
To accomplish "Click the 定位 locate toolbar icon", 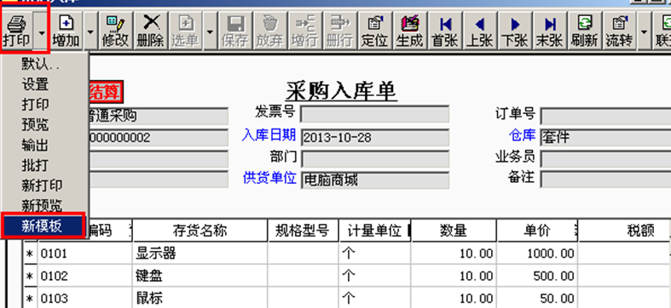I will coord(374,31).
